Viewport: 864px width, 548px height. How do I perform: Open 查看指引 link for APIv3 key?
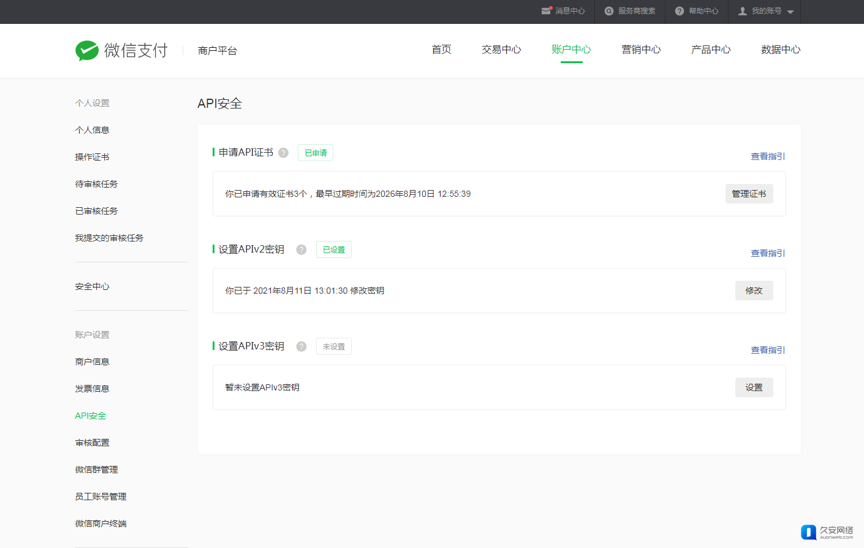coord(768,350)
